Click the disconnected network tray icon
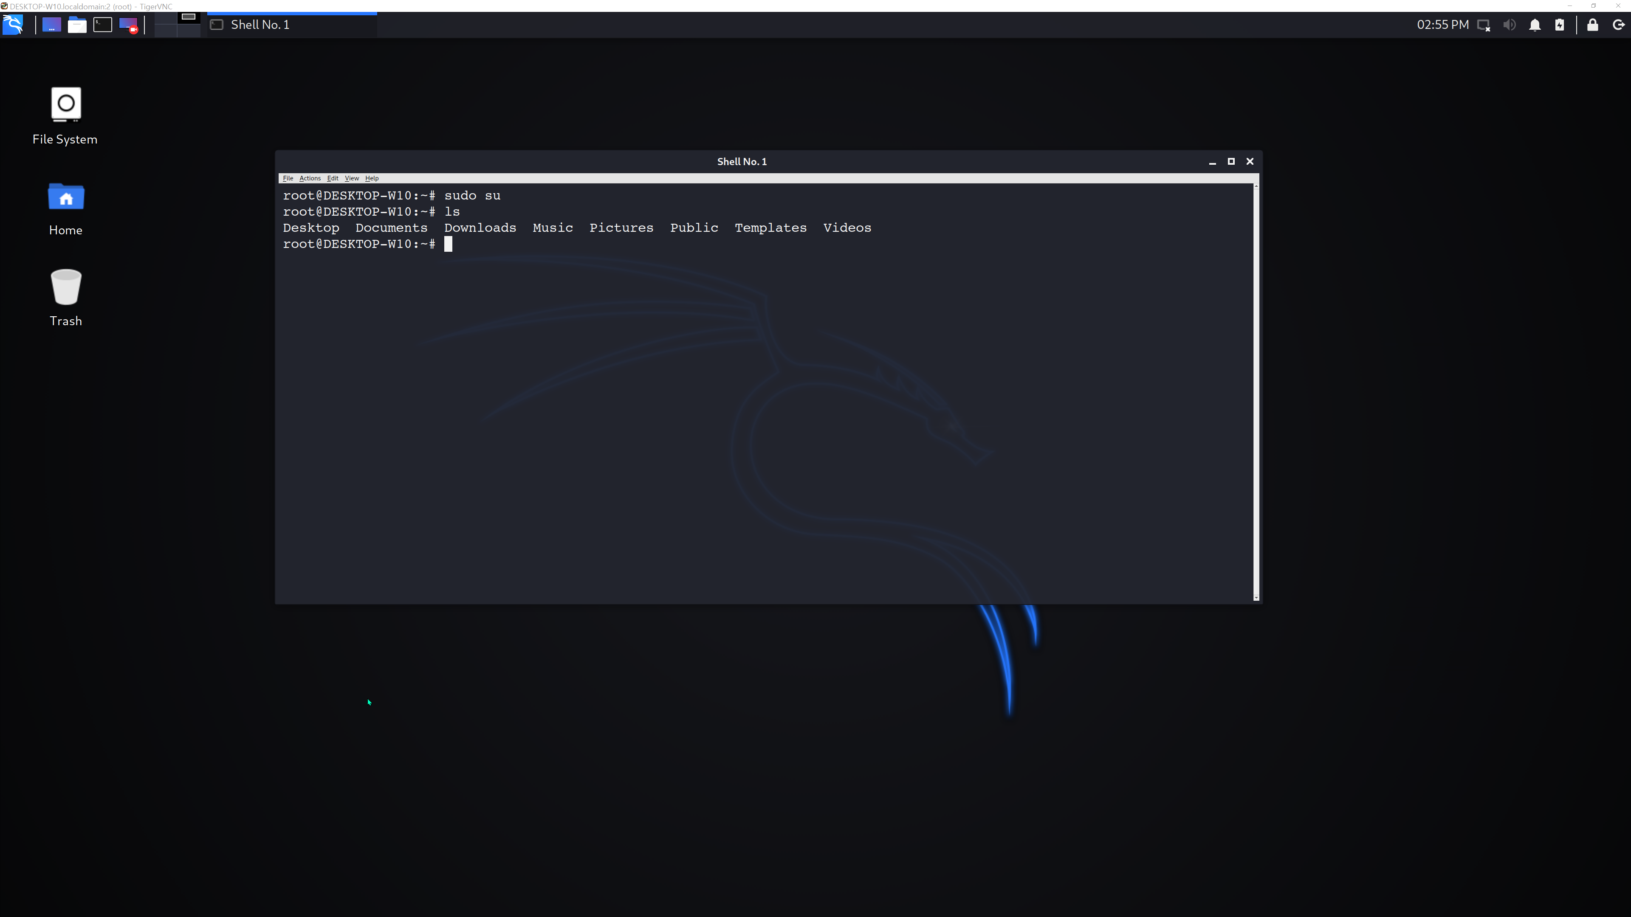This screenshot has width=1631, height=917. (1484, 25)
